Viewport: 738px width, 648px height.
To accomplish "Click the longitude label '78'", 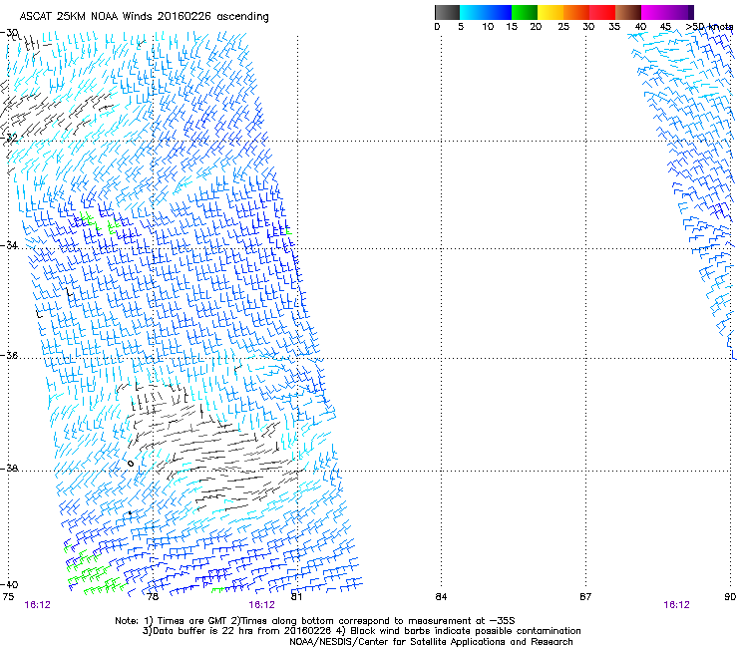I will (153, 597).
